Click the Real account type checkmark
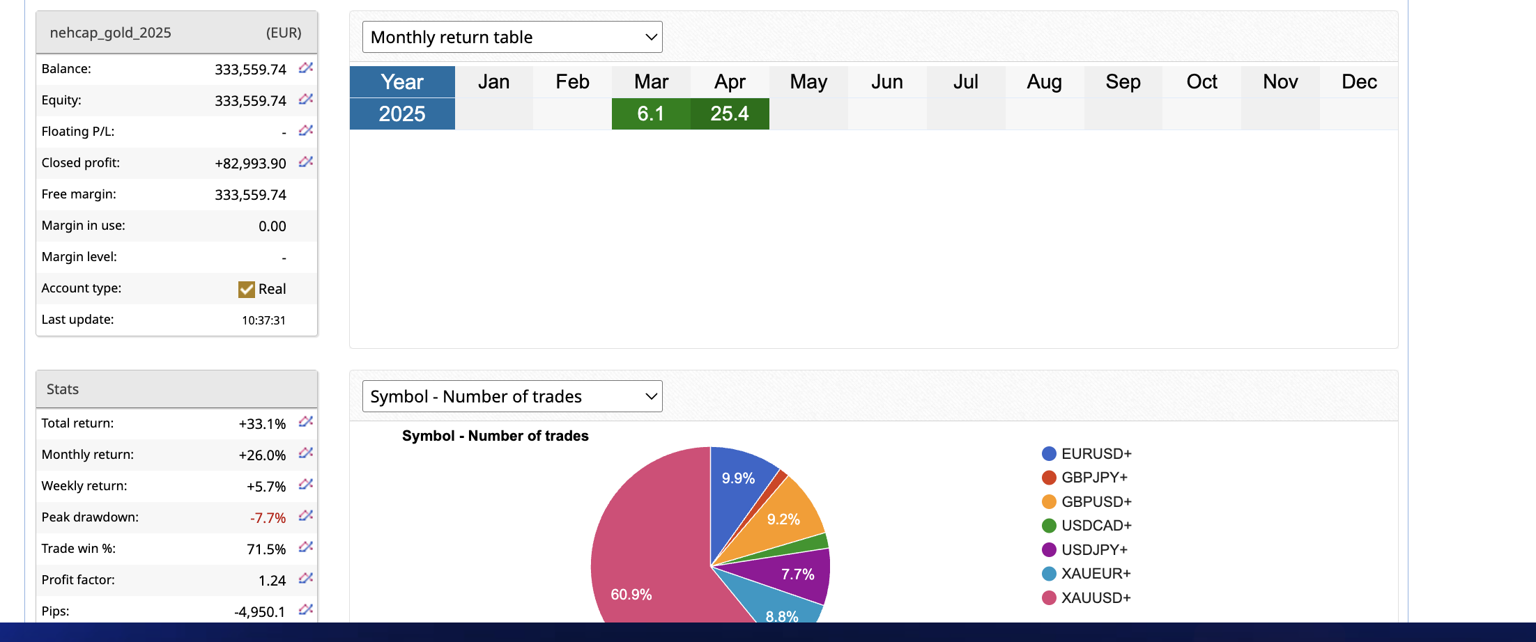This screenshot has height=642, width=1536. [247, 289]
